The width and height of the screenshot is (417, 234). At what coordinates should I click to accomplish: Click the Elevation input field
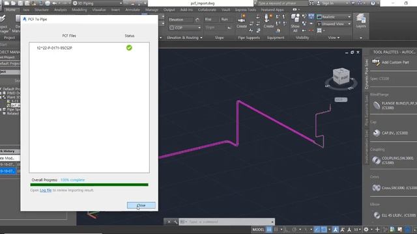[180, 19]
